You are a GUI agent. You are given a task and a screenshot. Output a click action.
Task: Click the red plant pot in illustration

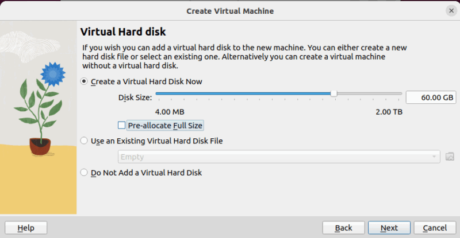pyautogui.click(x=40, y=146)
